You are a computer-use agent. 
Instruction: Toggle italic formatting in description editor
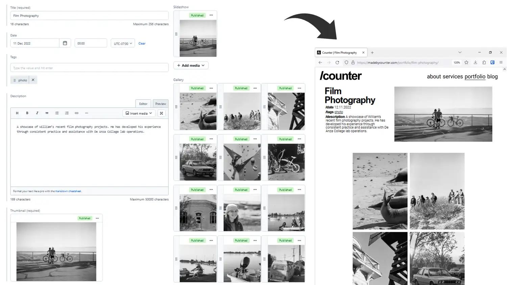pos(37,113)
